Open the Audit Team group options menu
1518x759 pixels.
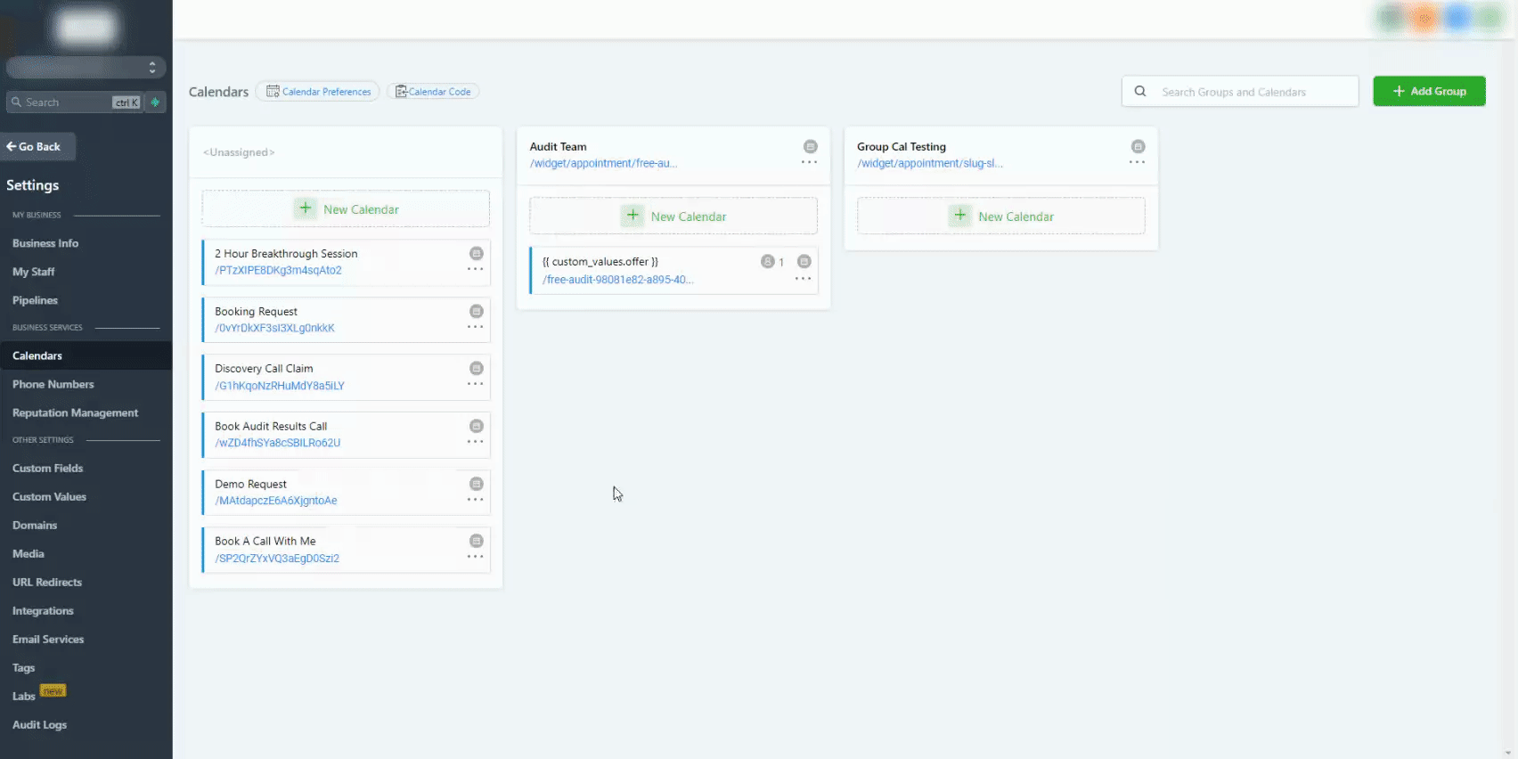[809, 162]
